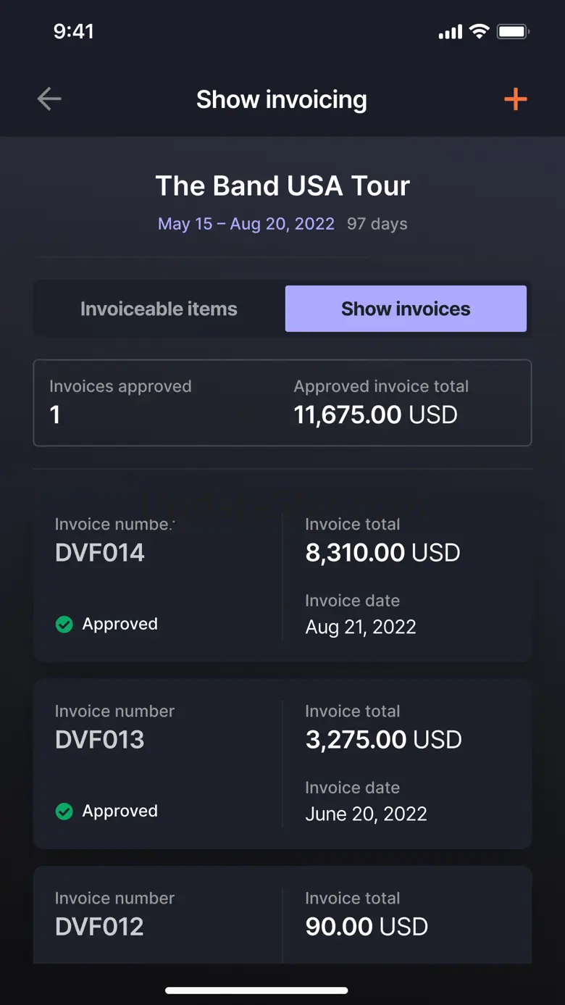Tap green approved checkmark on DVF014

(64, 624)
